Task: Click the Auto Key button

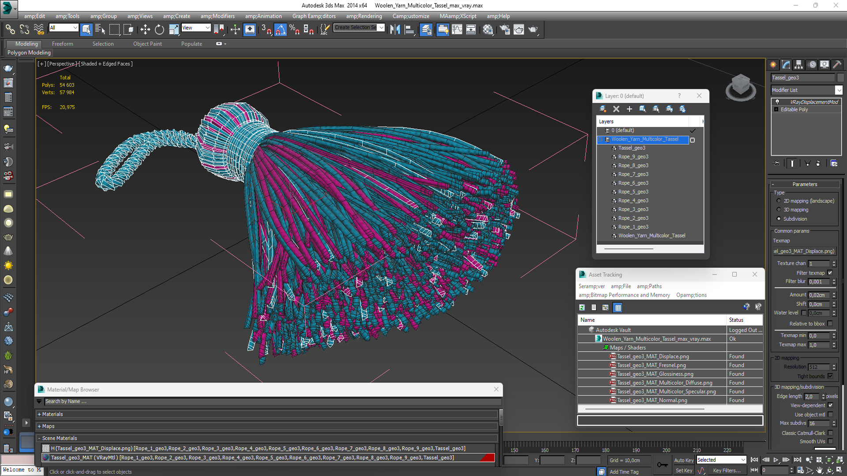Action: (x=683, y=460)
